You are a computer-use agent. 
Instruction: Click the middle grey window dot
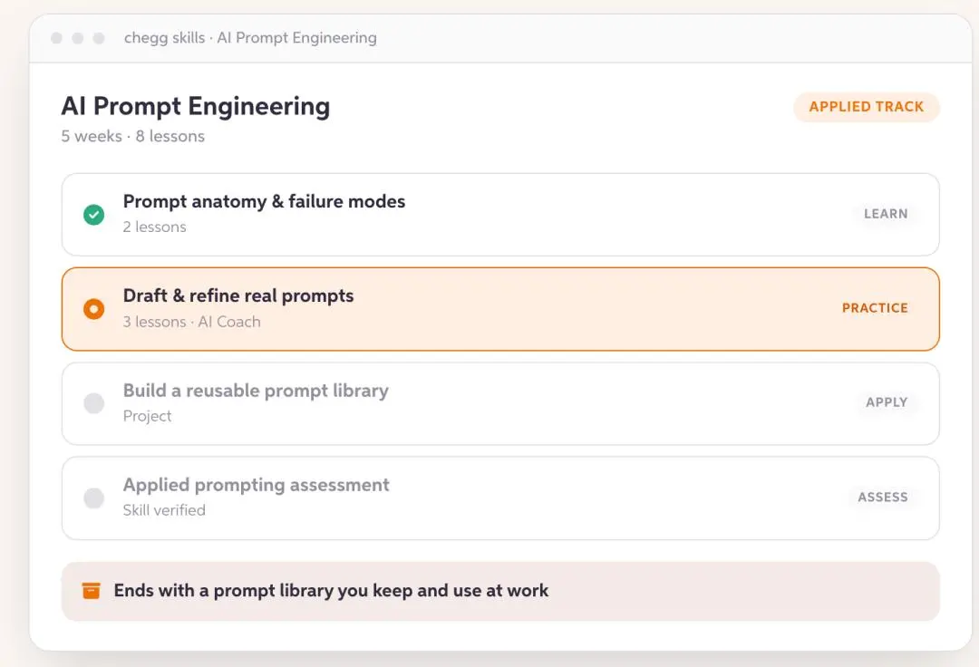coord(77,38)
